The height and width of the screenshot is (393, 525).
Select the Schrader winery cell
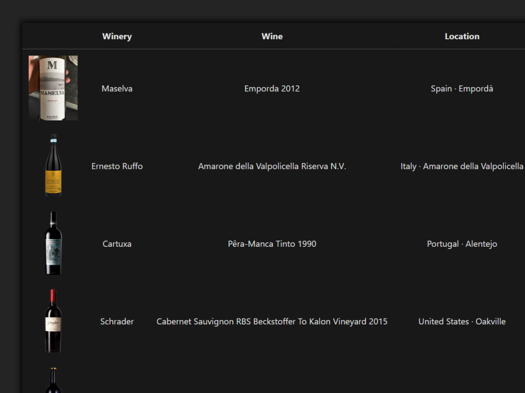pos(117,321)
